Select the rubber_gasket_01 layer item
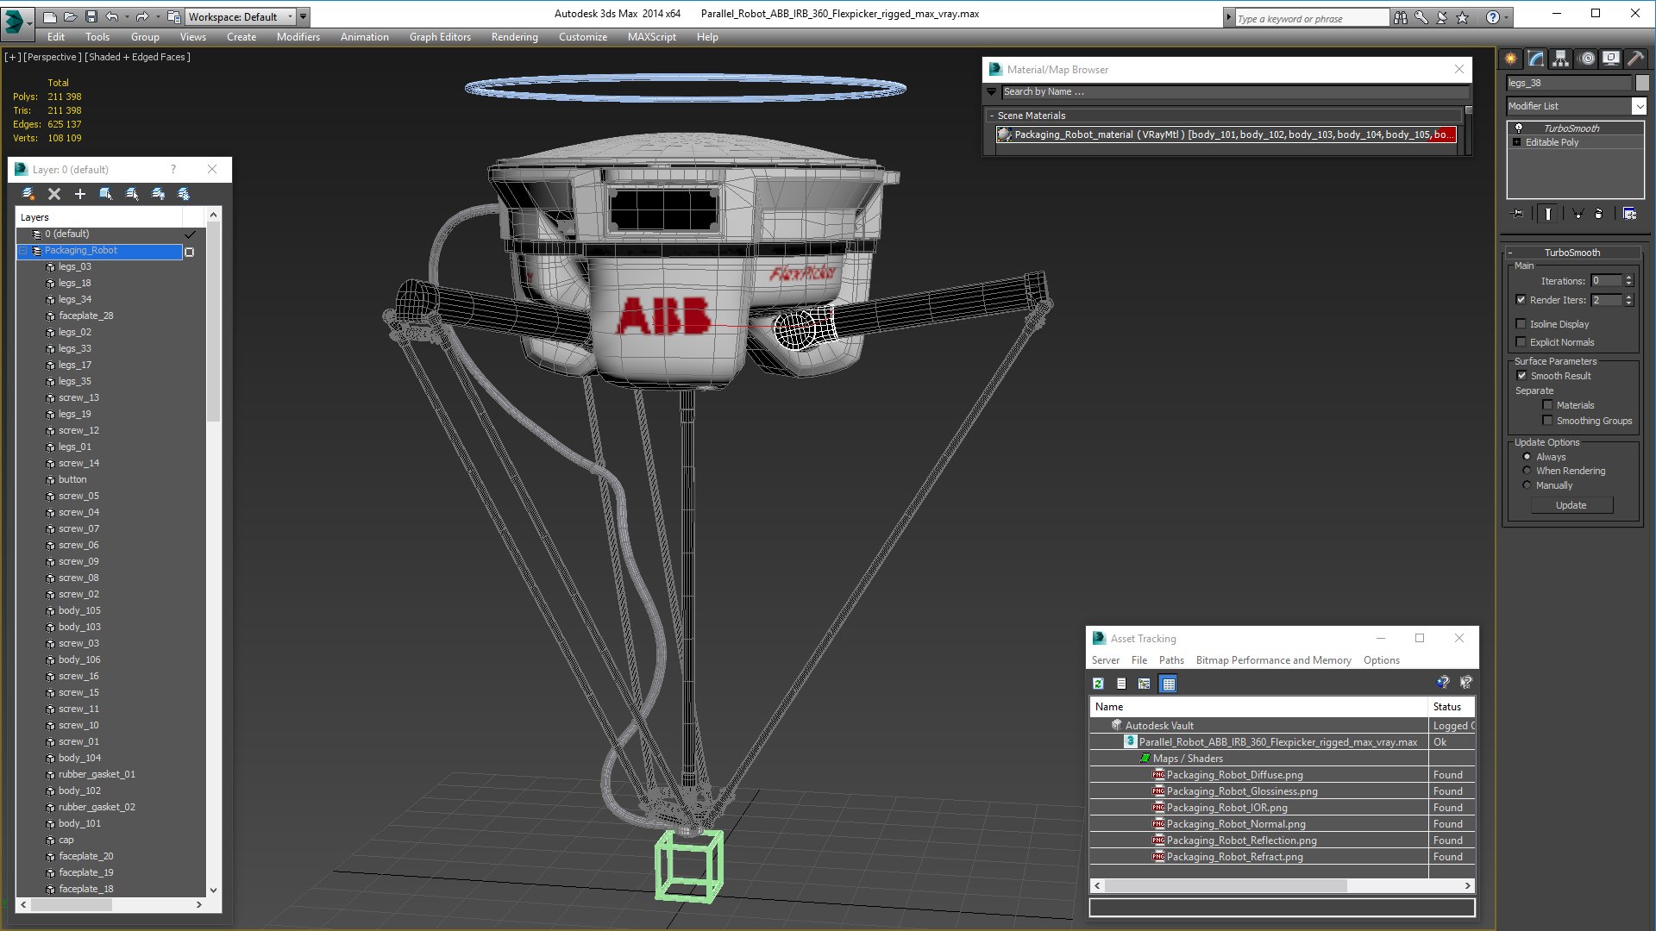 pyautogui.click(x=97, y=774)
